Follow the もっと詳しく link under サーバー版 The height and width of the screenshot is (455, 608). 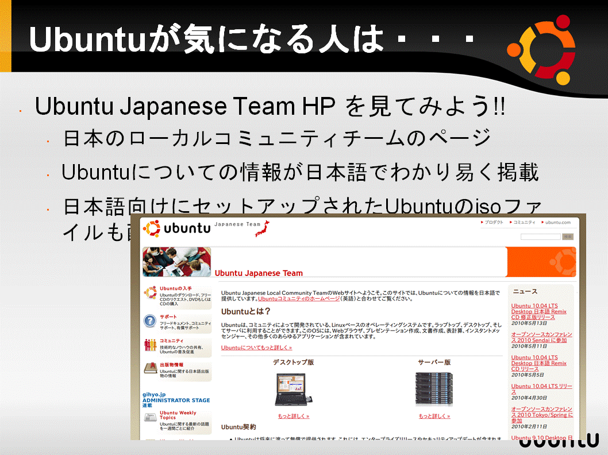[434, 417]
